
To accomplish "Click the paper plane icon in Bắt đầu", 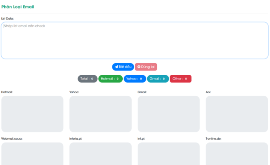I will 117,67.
